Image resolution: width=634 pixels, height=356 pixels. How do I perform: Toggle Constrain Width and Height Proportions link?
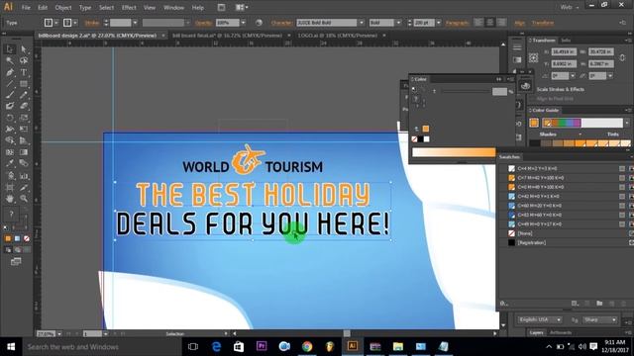point(622,57)
